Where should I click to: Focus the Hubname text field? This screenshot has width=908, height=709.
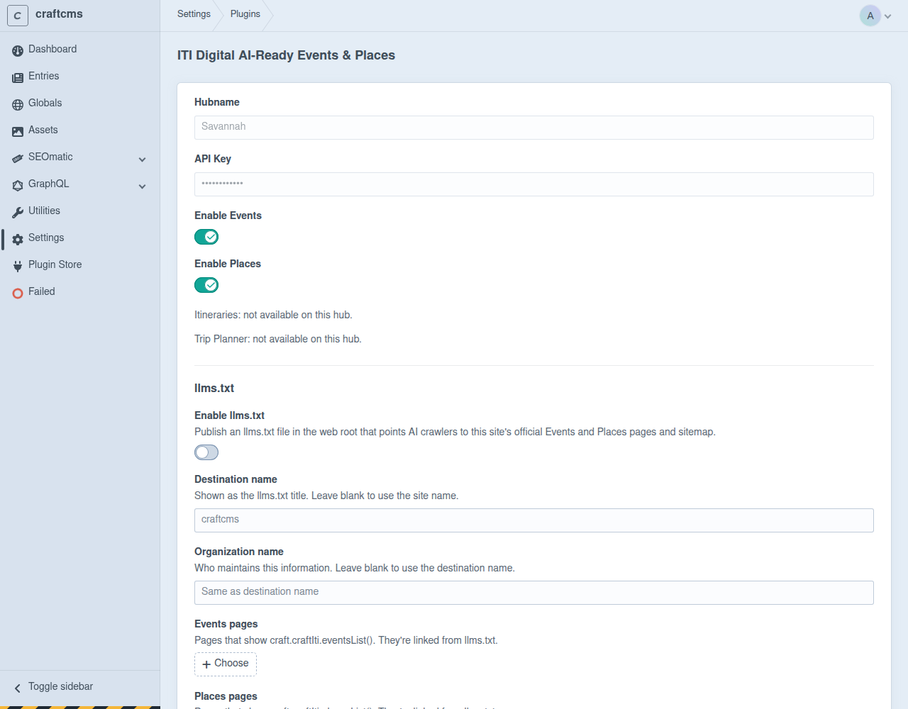tap(534, 128)
